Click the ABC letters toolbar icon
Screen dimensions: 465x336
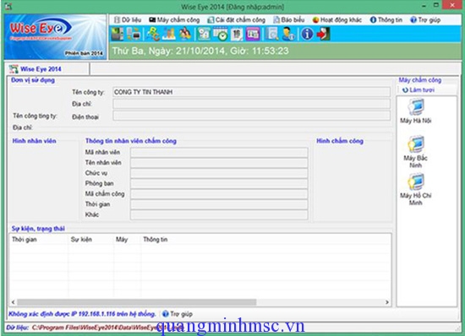pos(153,34)
